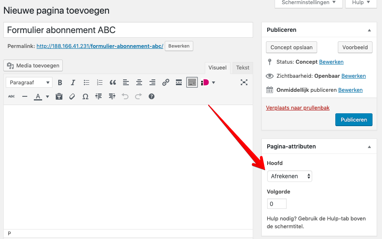This screenshot has height=239, width=382.
Task: Click the blue Publiceren button
Action: (x=354, y=119)
